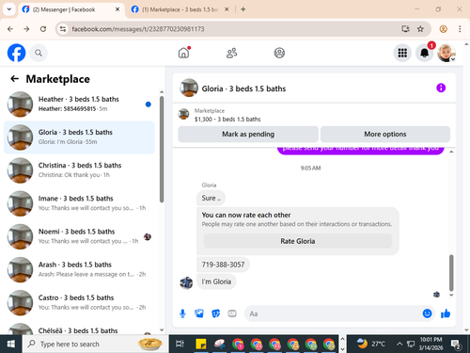Open More options for the listing
Viewport: 470px width, 353px height.
385,135
